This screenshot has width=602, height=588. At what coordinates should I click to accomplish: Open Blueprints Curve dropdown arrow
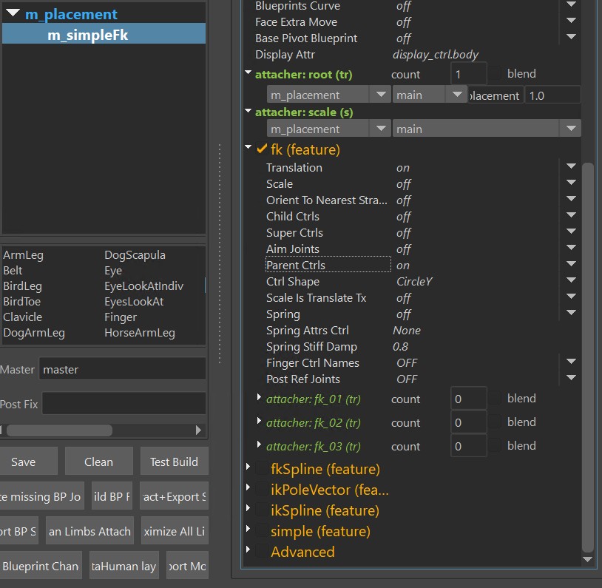pos(571,4)
